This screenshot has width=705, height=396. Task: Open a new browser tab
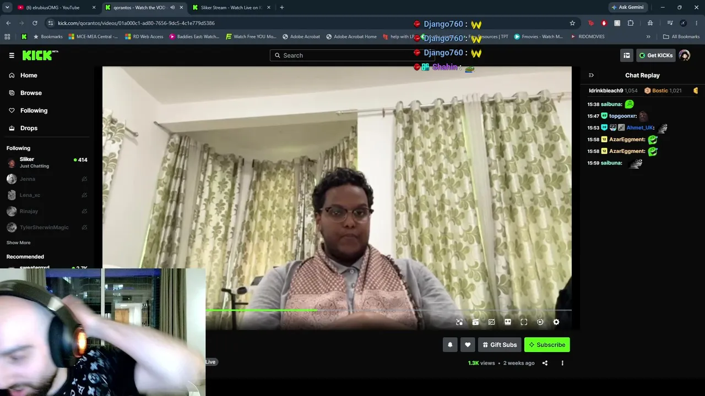click(x=282, y=8)
